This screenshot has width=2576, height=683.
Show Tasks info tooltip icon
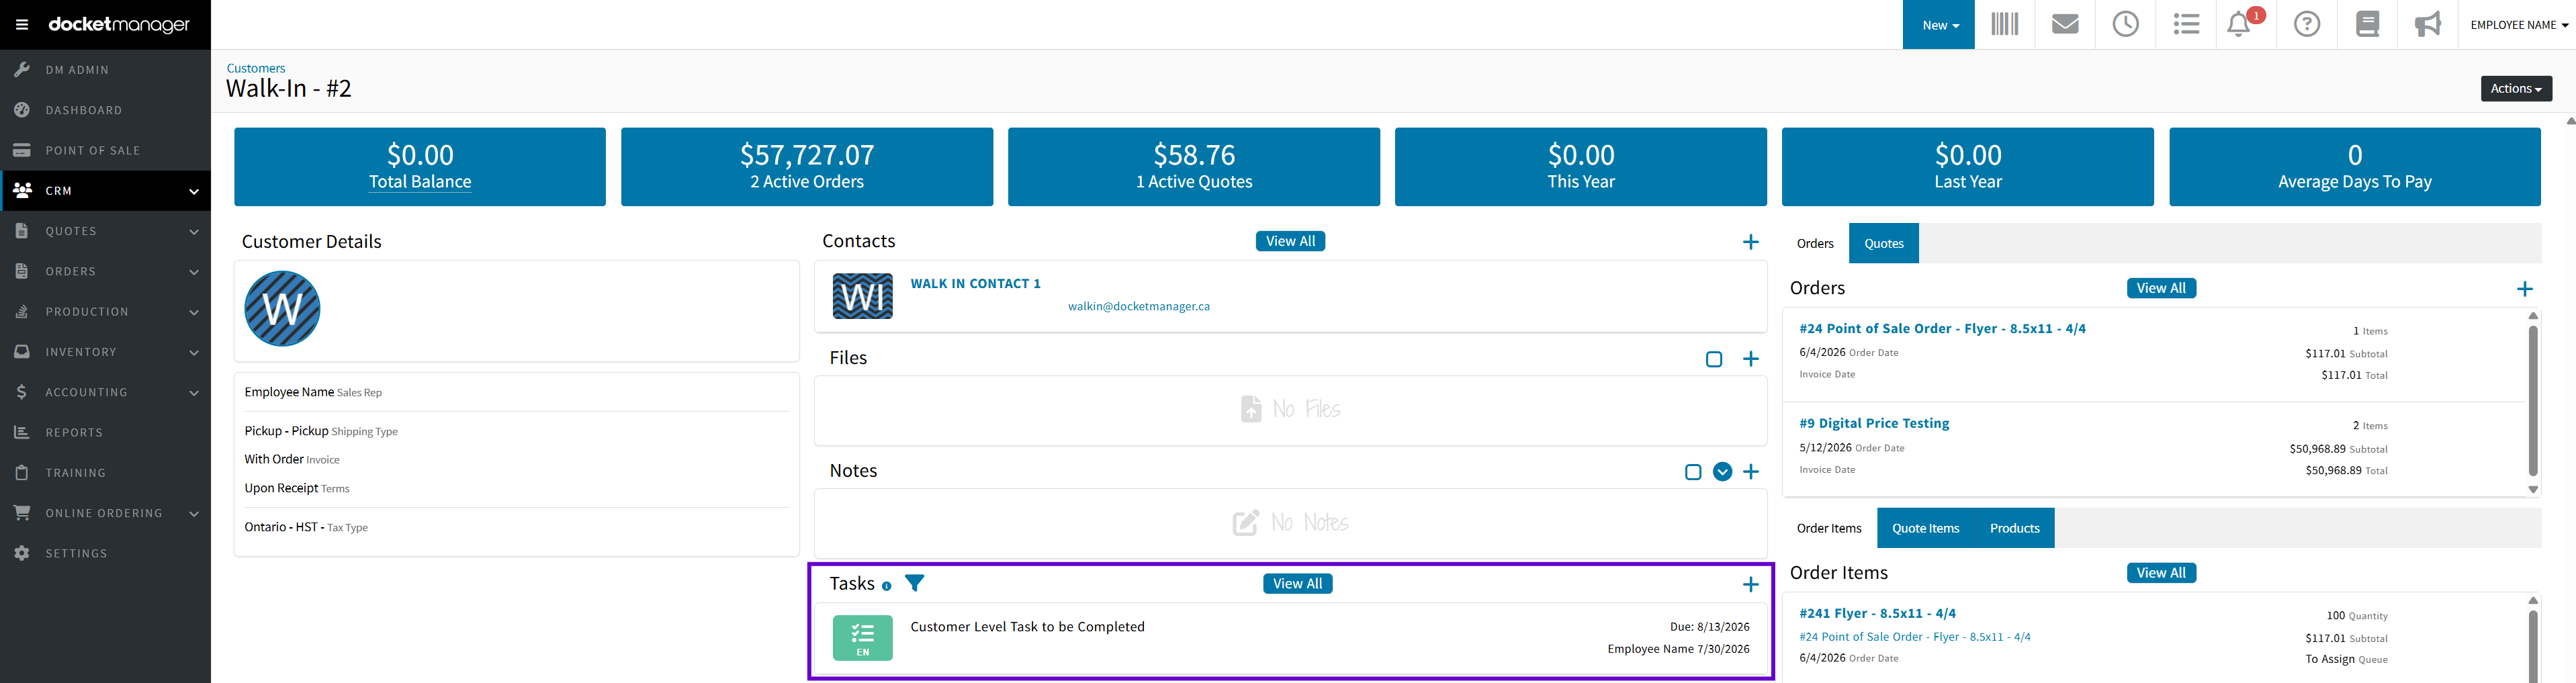[886, 586]
